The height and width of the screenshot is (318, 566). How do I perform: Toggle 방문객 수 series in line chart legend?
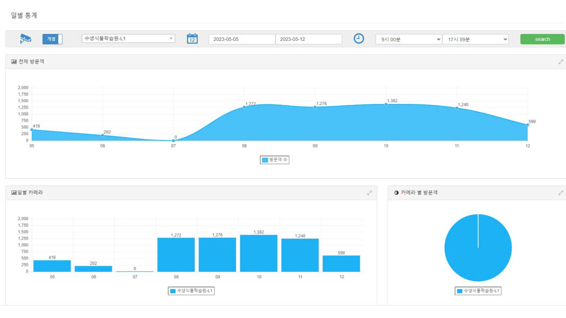tap(275, 160)
